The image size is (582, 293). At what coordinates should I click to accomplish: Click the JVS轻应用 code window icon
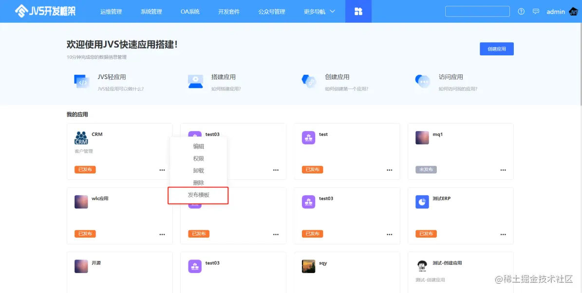82,82
